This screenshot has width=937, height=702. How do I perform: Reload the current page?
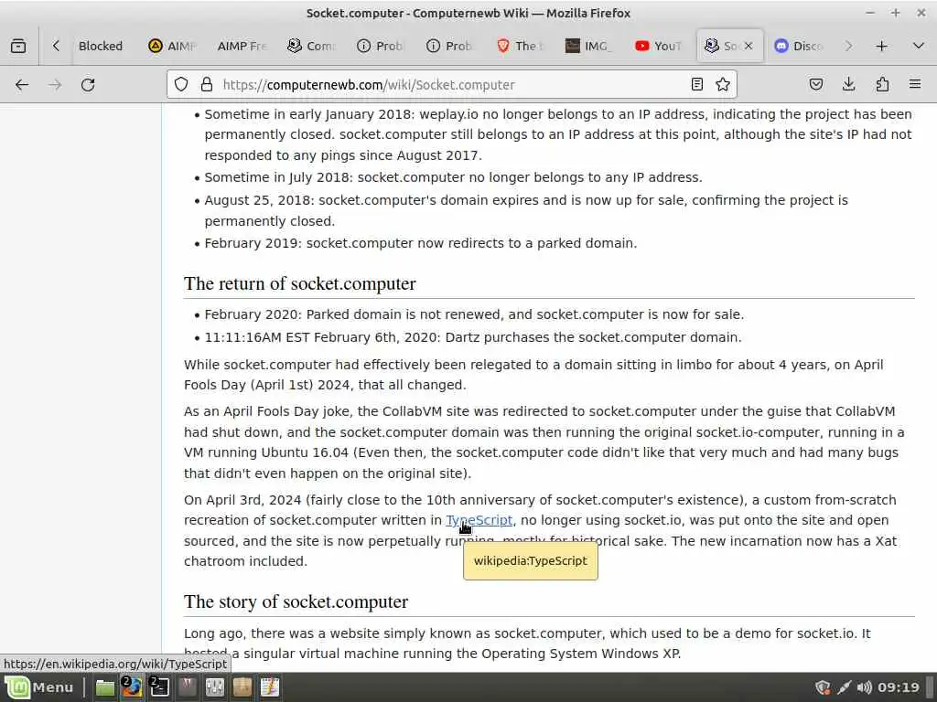coord(88,85)
